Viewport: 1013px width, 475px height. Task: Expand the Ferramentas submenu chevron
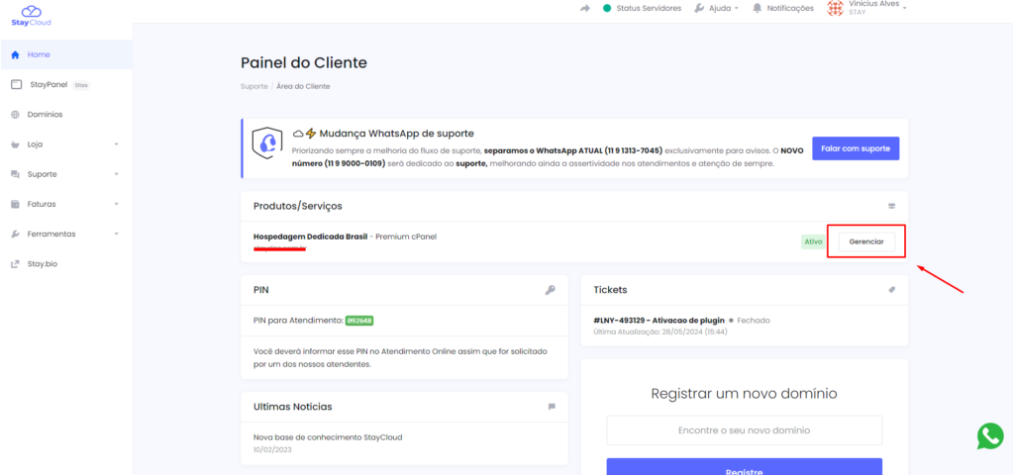pyautogui.click(x=116, y=234)
